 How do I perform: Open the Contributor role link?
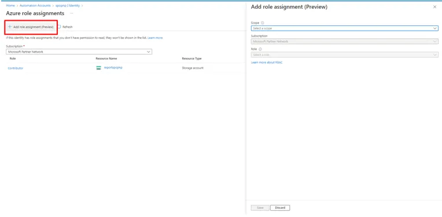coord(16,68)
